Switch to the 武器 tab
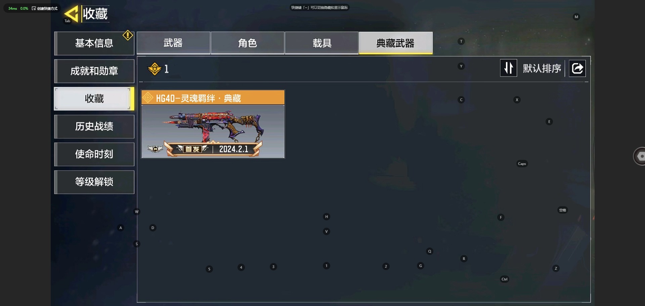 (x=173, y=43)
